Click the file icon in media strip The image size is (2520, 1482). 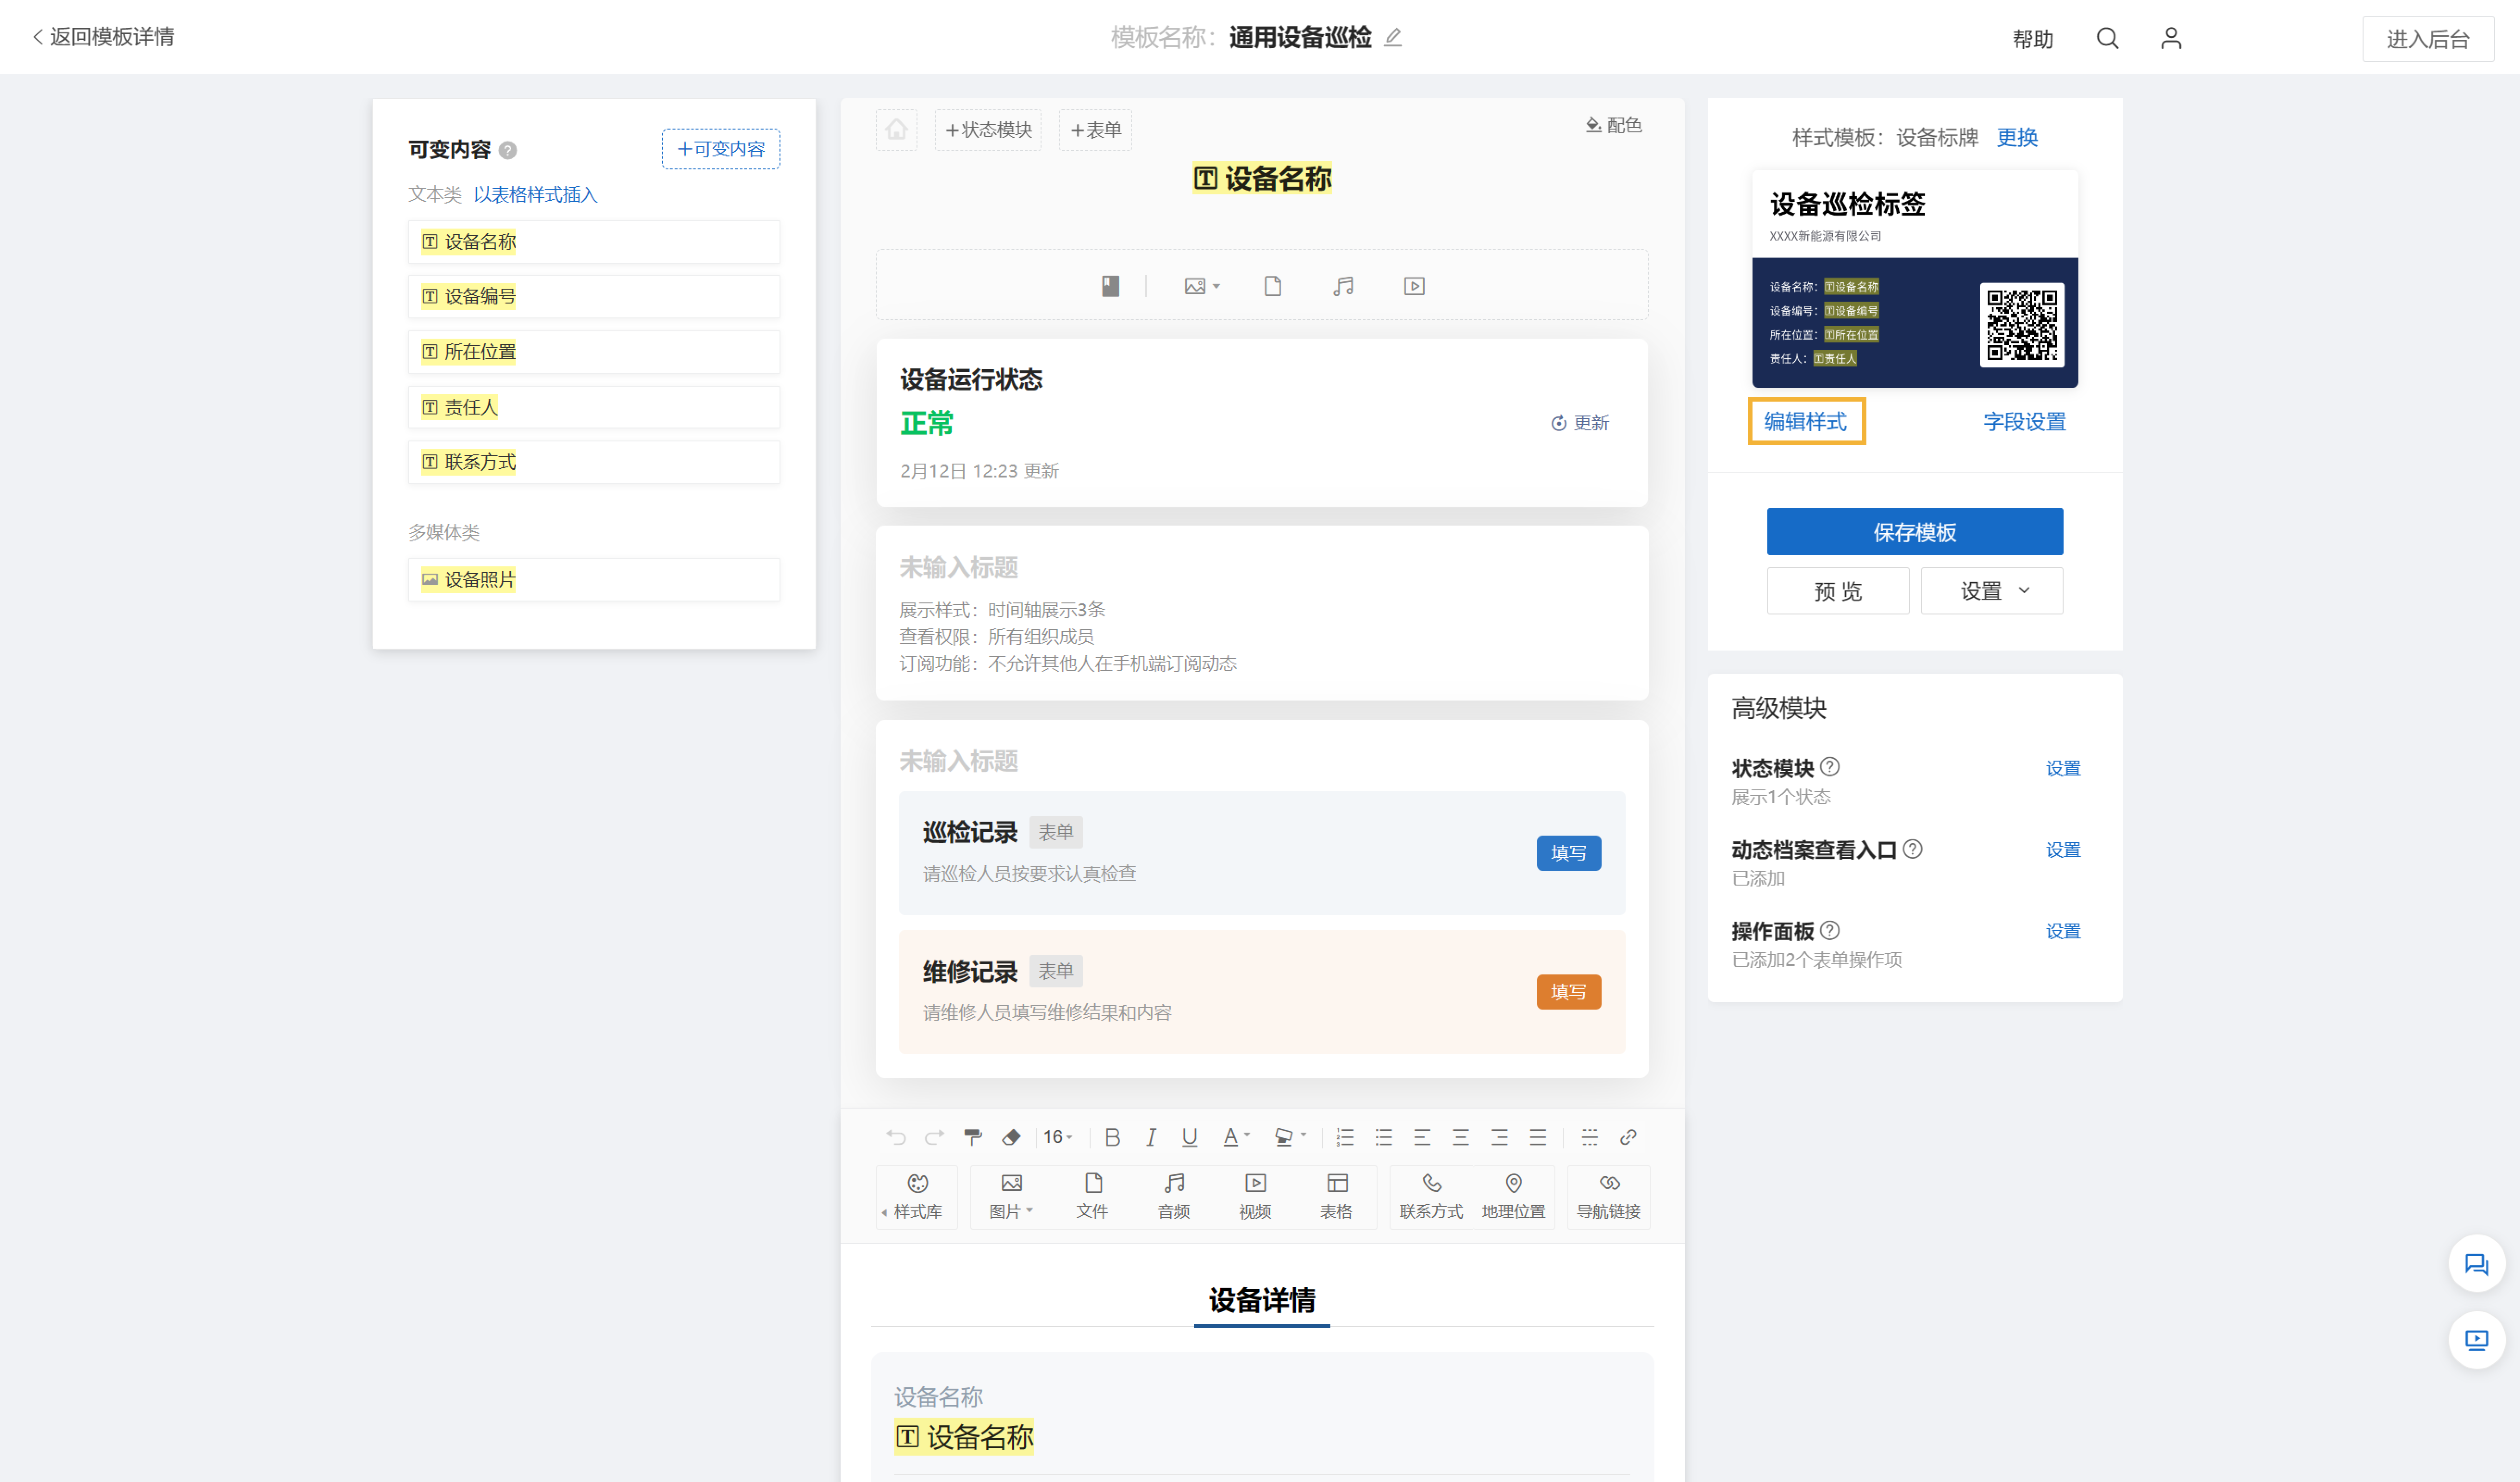tap(1272, 286)
